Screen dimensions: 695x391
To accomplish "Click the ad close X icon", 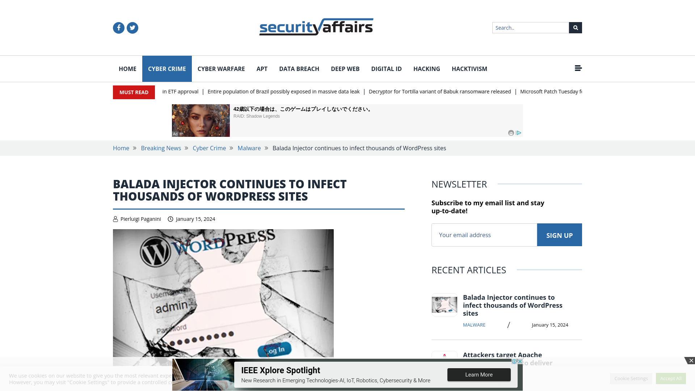I will coord(692,361).
